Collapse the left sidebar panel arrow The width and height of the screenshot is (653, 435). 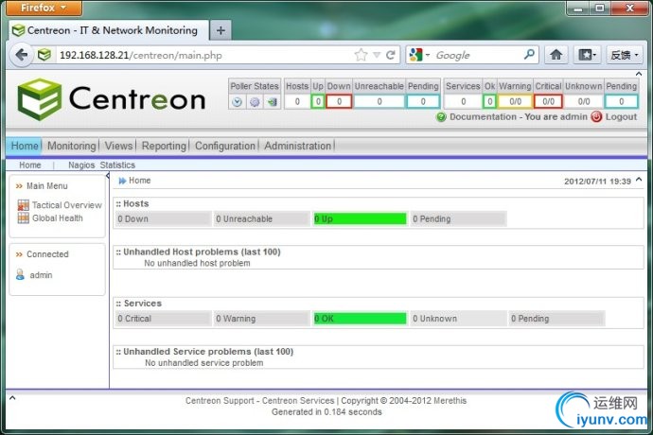coord(108,176)
